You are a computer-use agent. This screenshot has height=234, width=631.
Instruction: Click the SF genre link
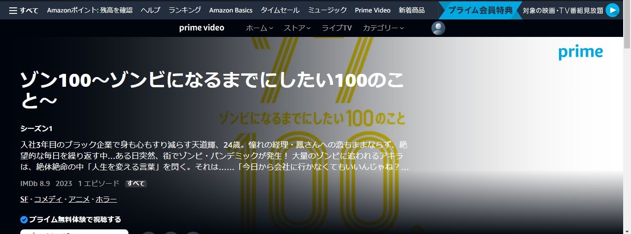click(x=24, y=199)
